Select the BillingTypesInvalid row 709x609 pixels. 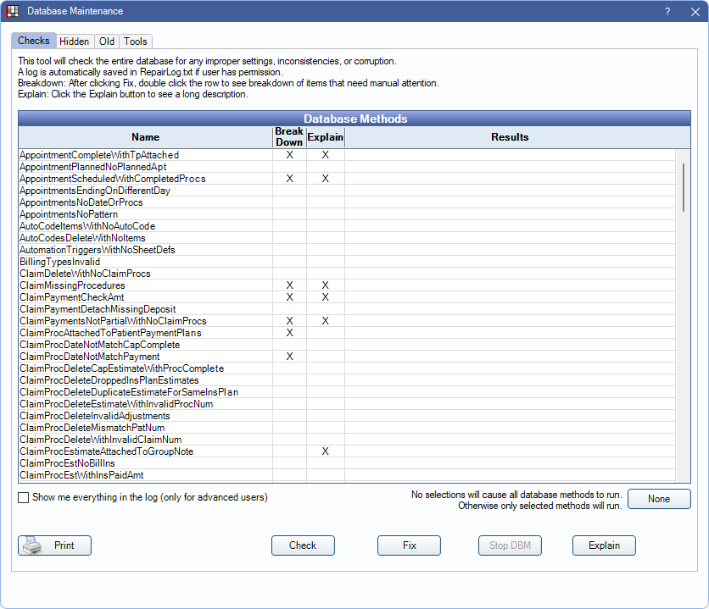[59, 262]
